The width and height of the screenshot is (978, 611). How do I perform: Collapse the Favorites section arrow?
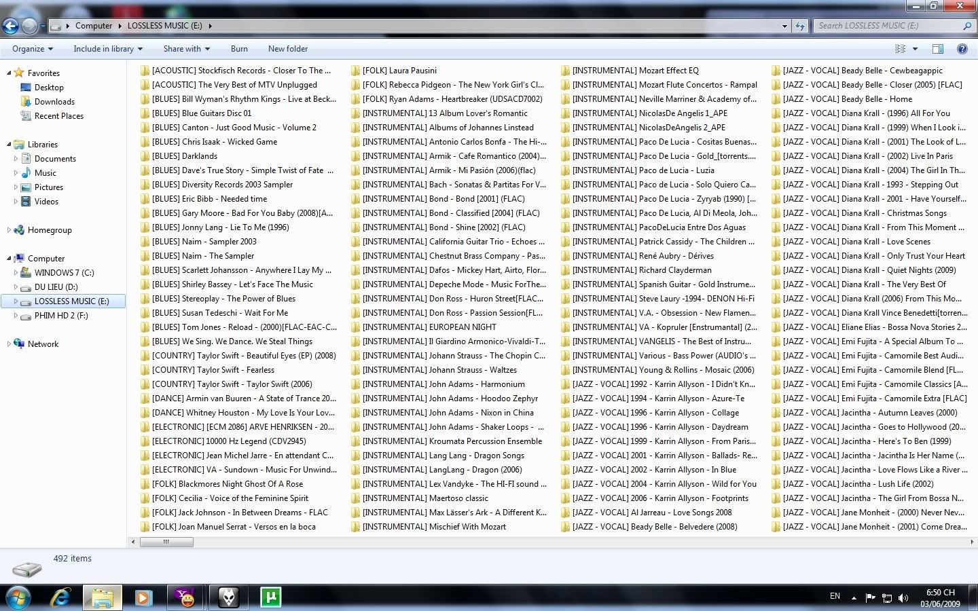tap(9, 73)
